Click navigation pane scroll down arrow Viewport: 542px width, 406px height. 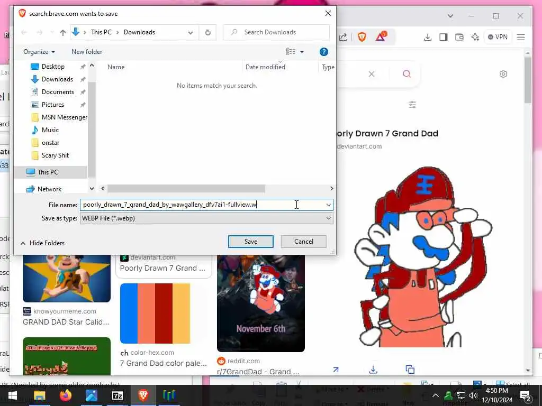[92, 189]
